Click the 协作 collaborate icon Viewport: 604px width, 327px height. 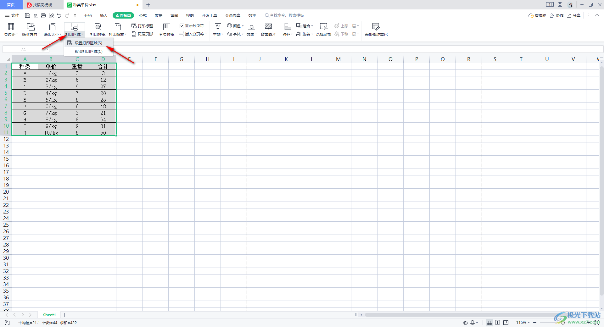(x=556, y=15)
